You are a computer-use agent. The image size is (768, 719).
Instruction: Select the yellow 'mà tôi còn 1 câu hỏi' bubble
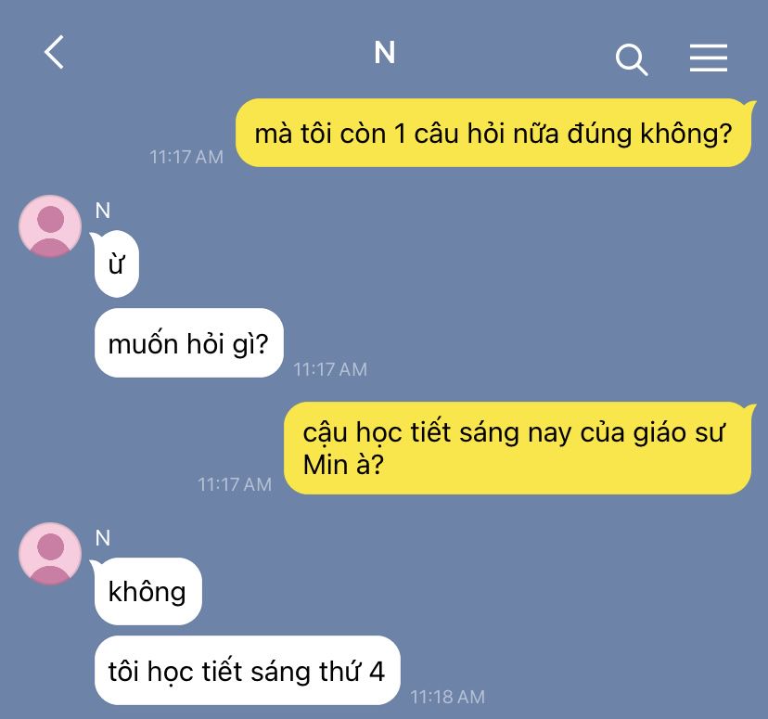pos(493,133)
